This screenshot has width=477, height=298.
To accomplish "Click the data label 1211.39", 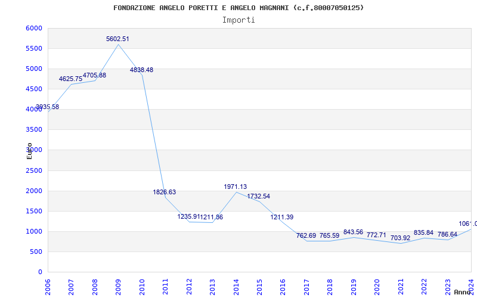I will [x=281, y=217].
